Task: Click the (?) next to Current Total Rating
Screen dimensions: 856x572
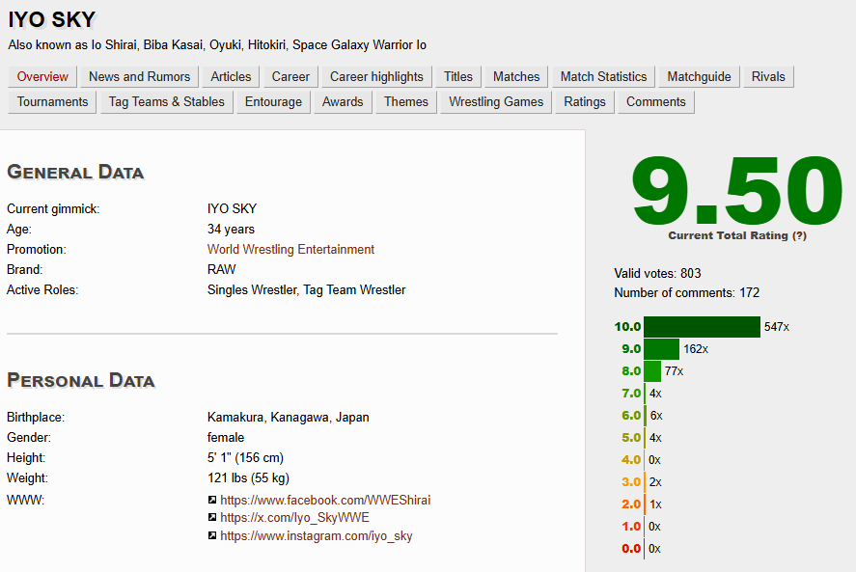Action: point(799,235)
